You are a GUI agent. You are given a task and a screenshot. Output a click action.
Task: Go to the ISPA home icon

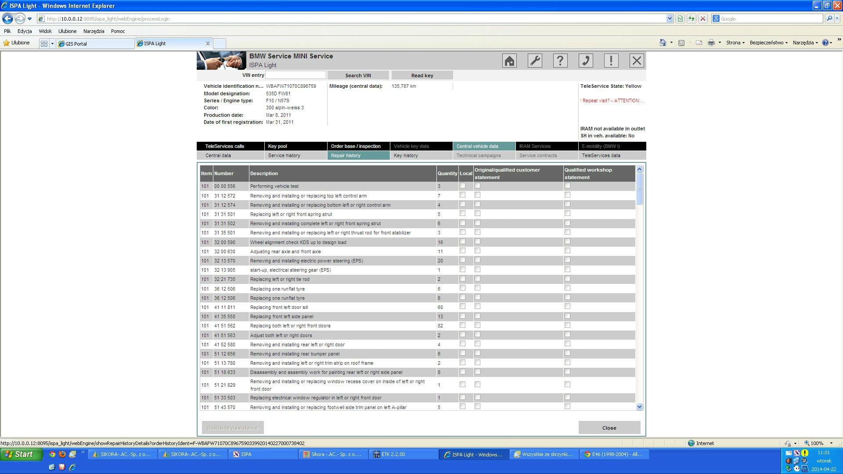(509, 61)
